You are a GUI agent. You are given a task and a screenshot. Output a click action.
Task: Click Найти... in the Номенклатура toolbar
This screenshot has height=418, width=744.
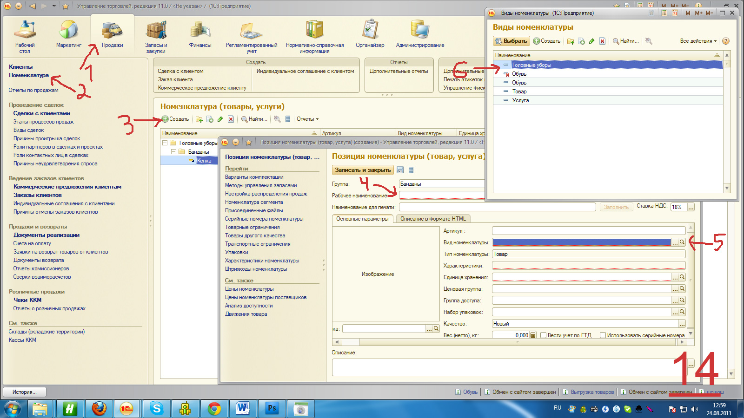[254, 119]
